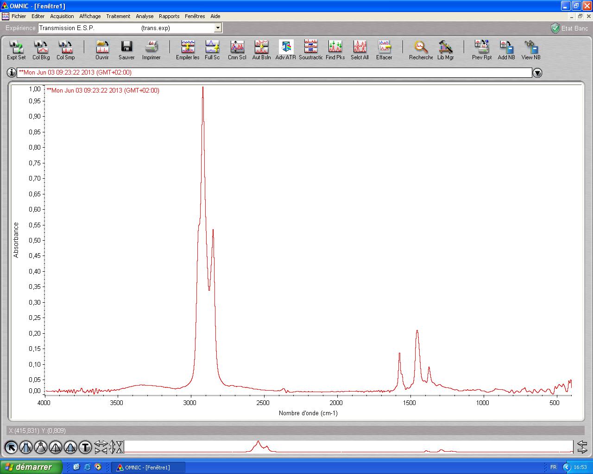Viewport: 593px width, 474px height.
Task: Open the Traitement menu
Action: click(118, 16)
